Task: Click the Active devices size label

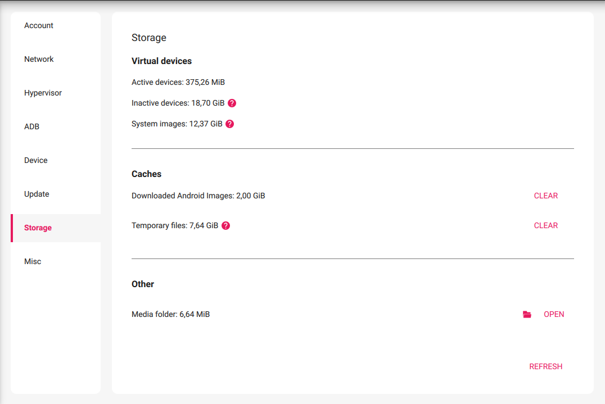Action: click(x=178, y=82)
